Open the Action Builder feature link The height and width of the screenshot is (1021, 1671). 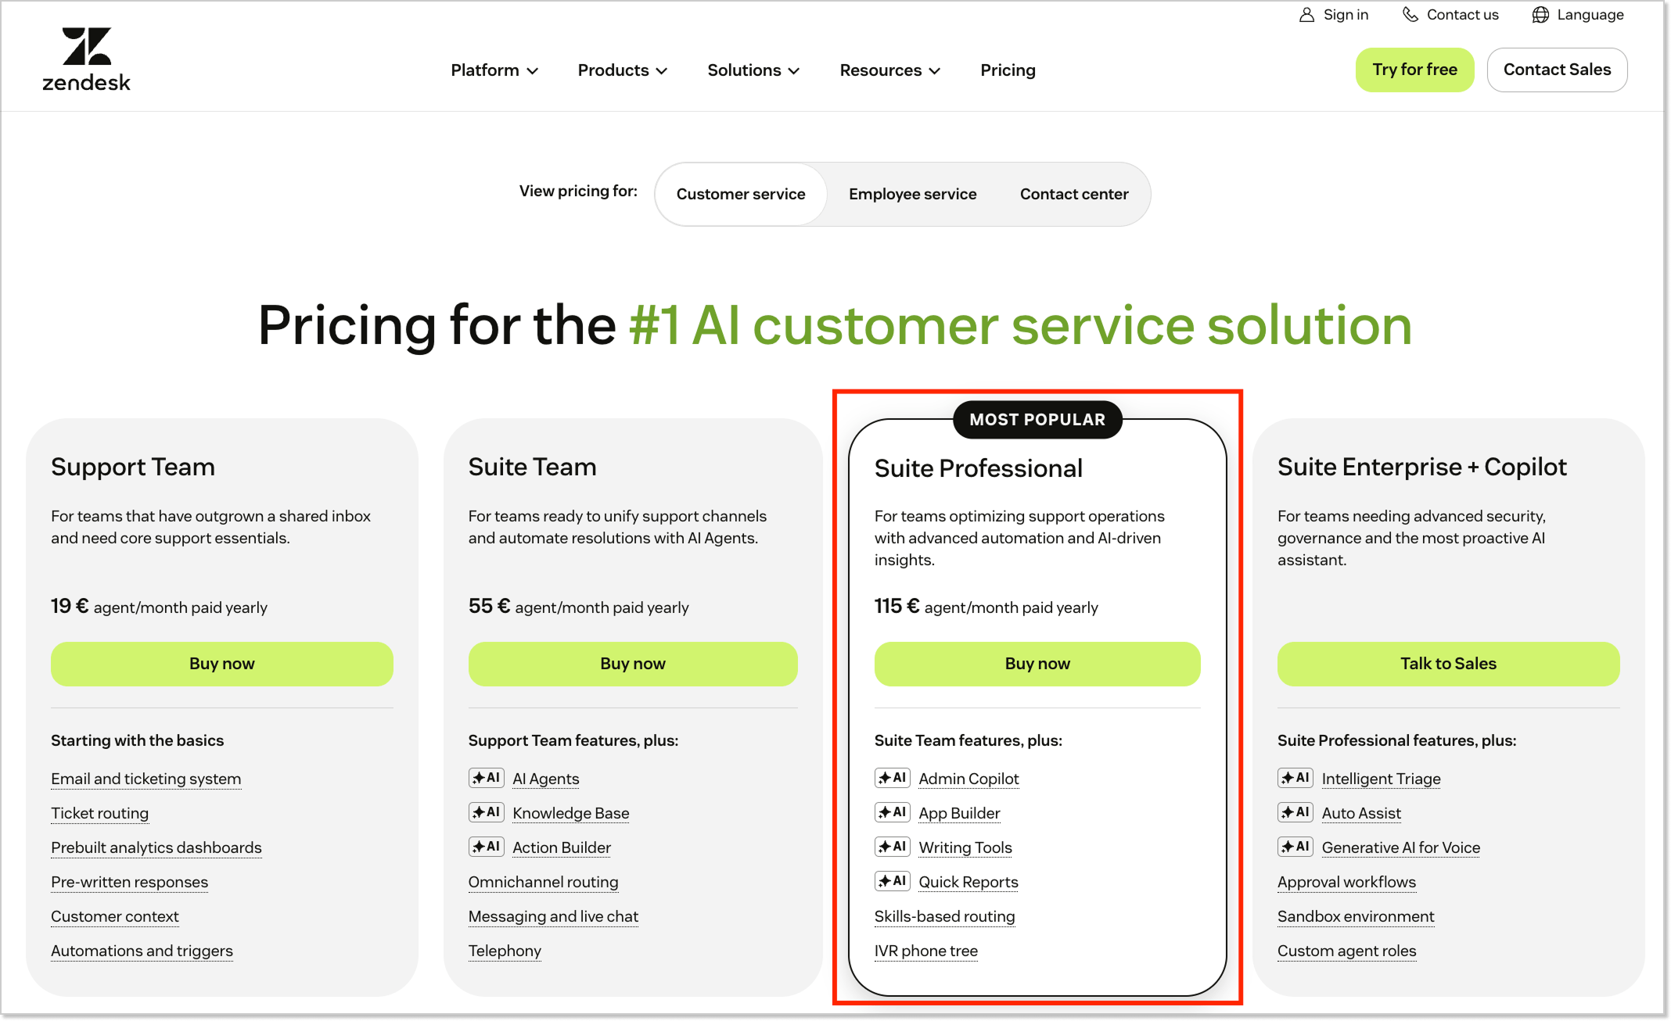point(562,847)
